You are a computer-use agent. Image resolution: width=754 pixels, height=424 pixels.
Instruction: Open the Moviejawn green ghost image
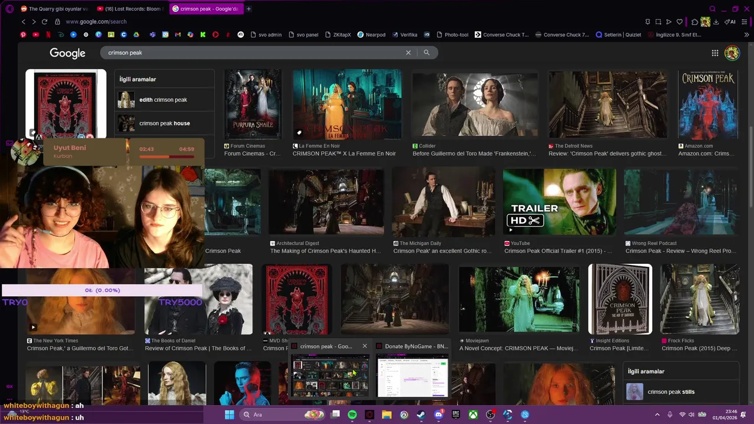point(518,299)
